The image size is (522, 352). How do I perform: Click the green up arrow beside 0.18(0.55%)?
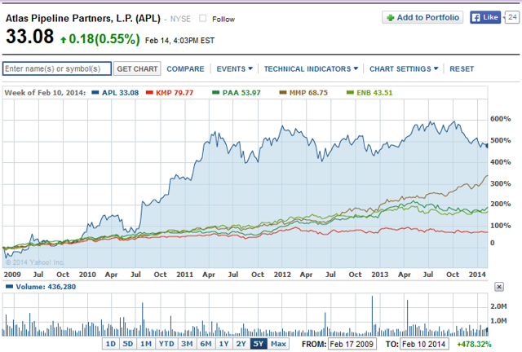pyautogui.click(x=64, y=40)
